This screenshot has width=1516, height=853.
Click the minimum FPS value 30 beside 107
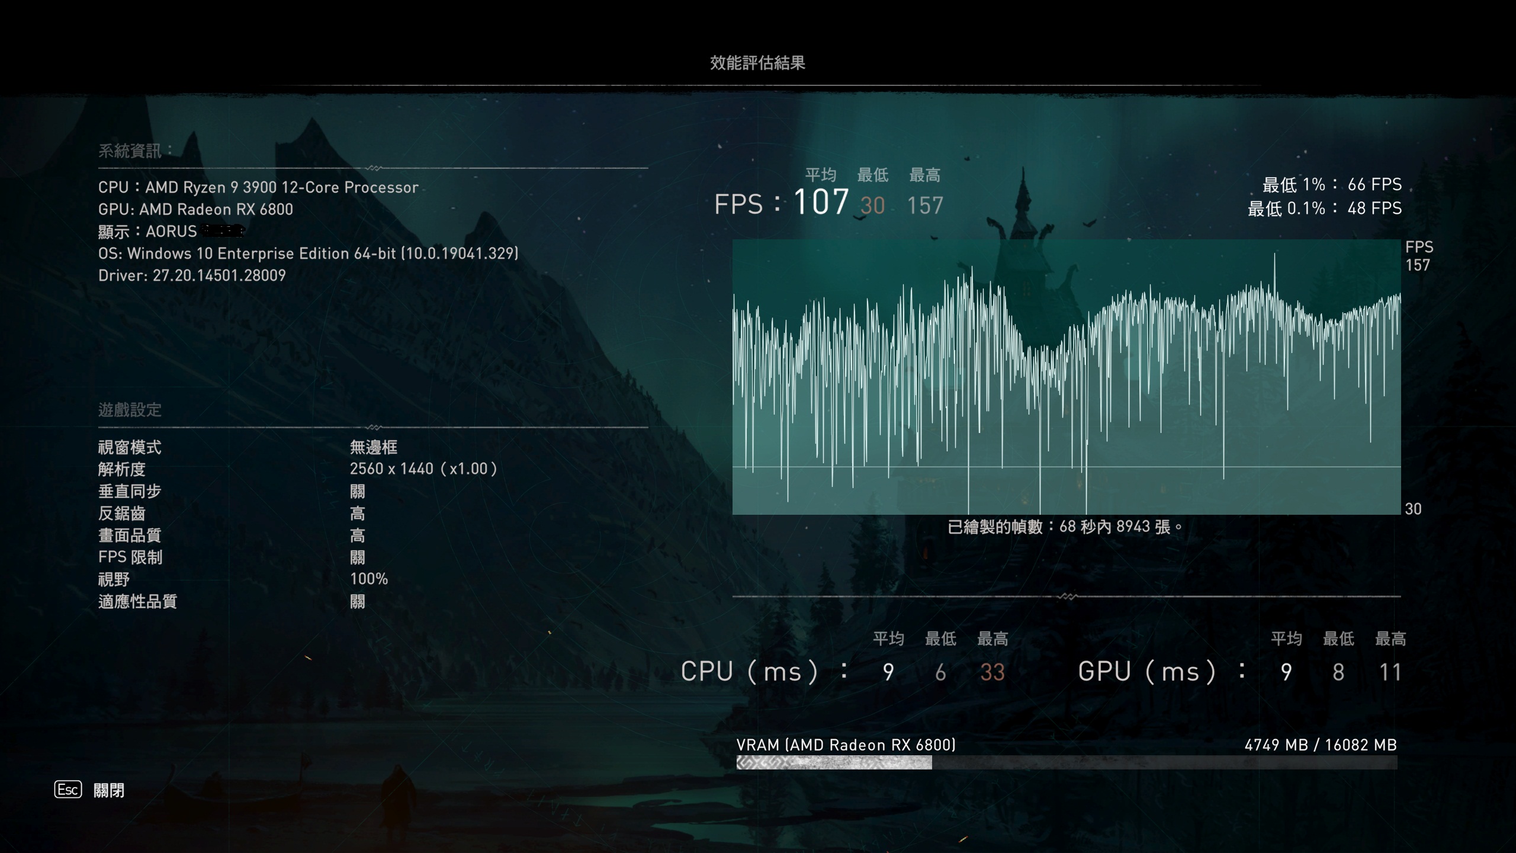click(x=872, y=206)
